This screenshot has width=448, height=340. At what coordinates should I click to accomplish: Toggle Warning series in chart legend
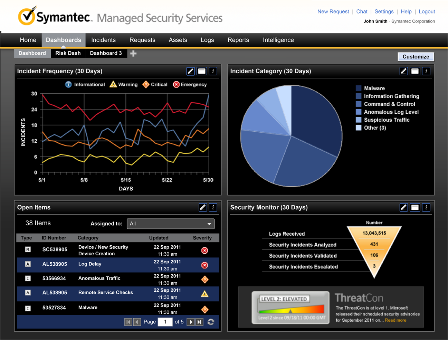pyautogui.click(x=123, y=84)
